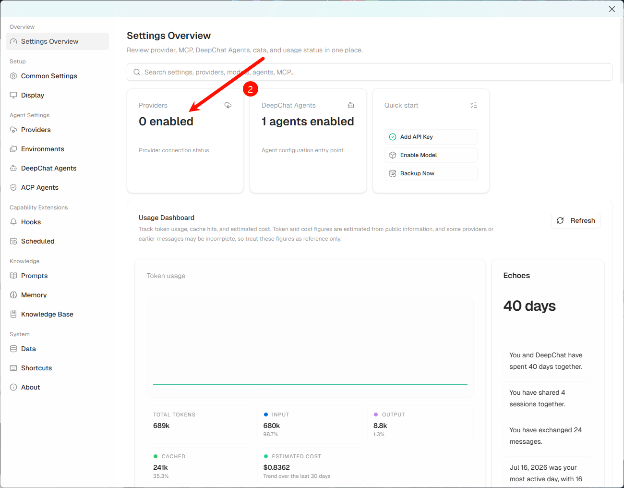
Task: Click the "8.8k" output value
Action: (380, 426)
